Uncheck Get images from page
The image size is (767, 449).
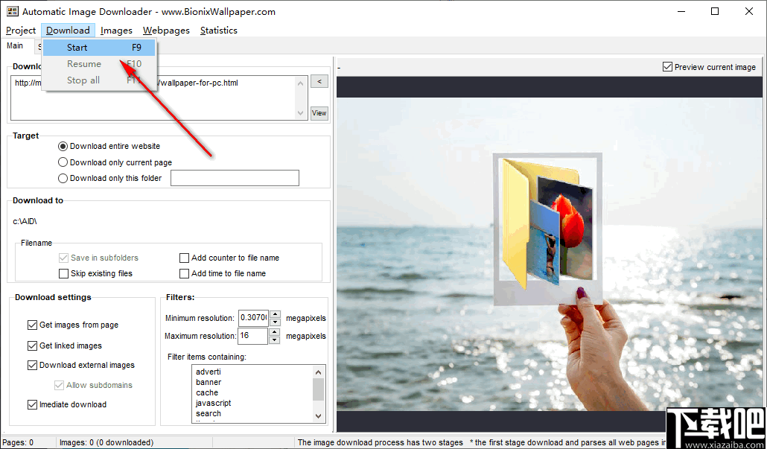pos(32,325)
